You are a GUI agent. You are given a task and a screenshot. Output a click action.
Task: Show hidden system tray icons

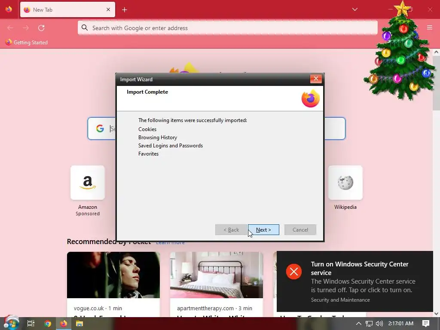[359, 324]
